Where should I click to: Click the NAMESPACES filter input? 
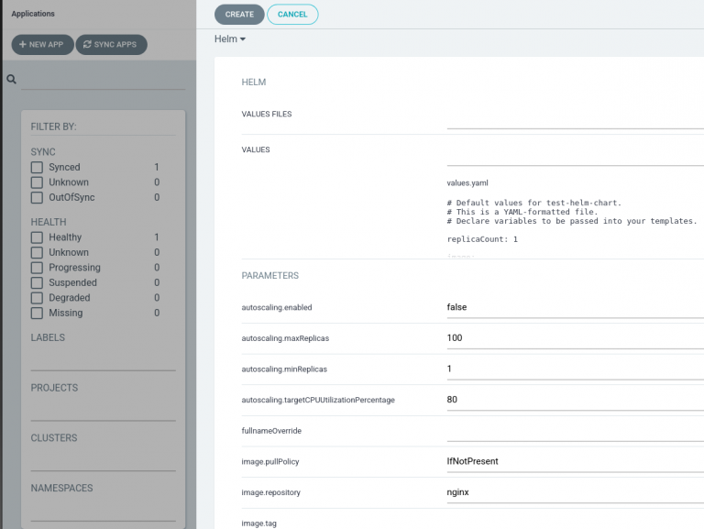point(103,512)
